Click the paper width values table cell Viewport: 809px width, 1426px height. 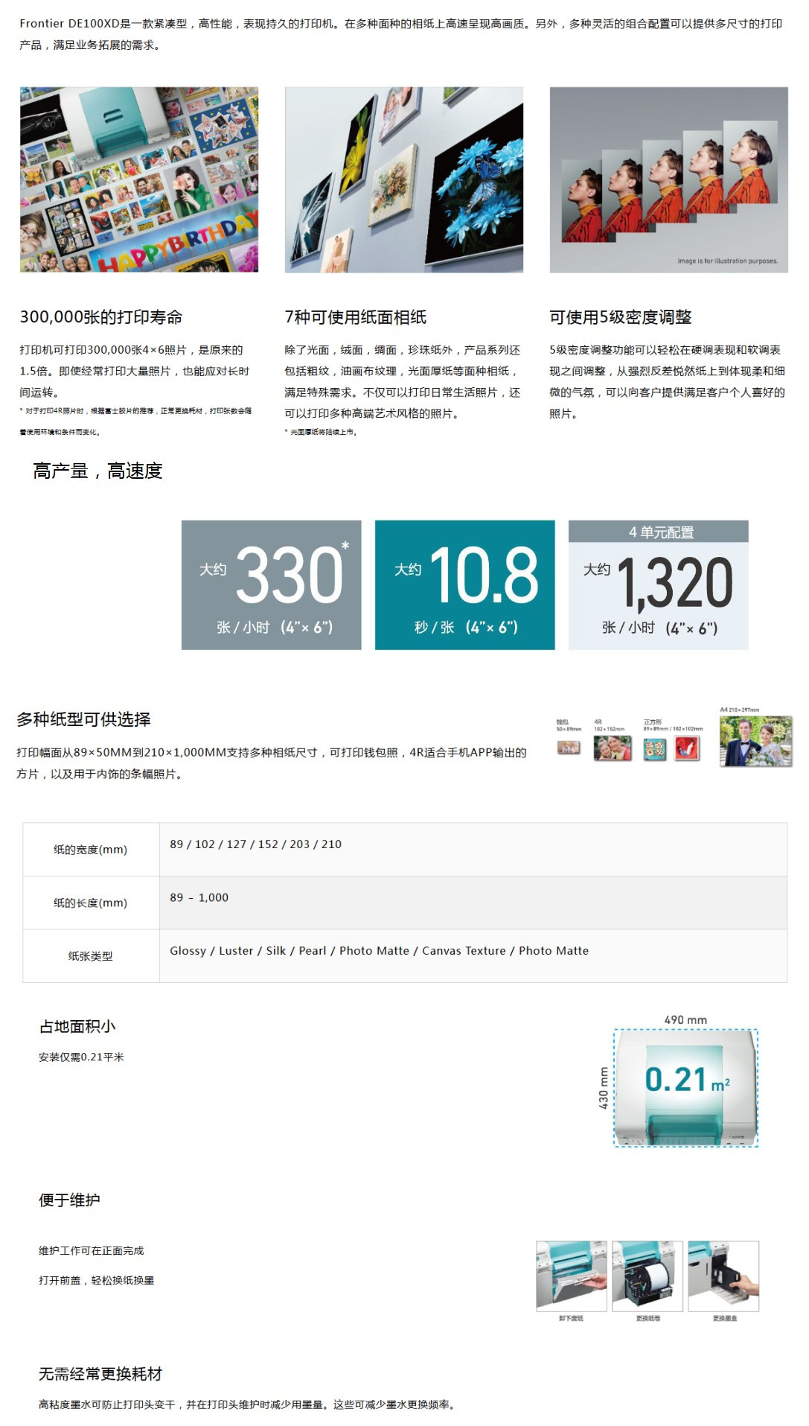[x=473, y=849]
